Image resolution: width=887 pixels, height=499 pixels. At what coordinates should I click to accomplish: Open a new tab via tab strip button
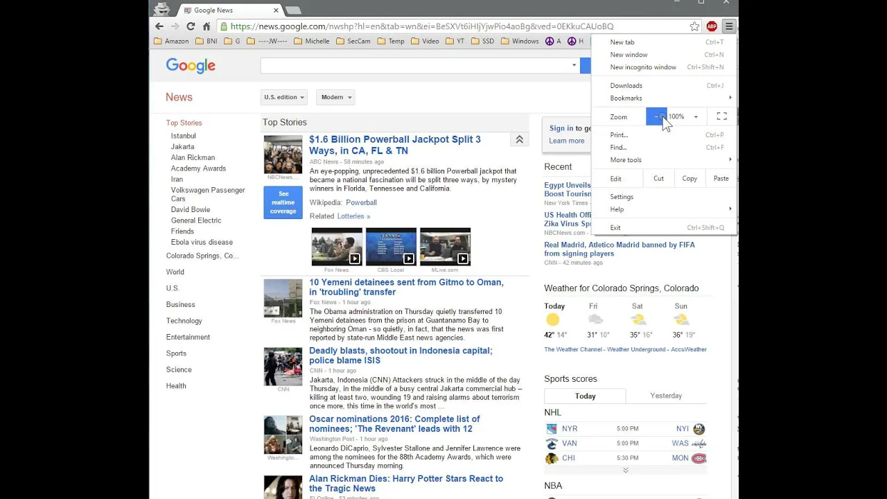[293, 10]
